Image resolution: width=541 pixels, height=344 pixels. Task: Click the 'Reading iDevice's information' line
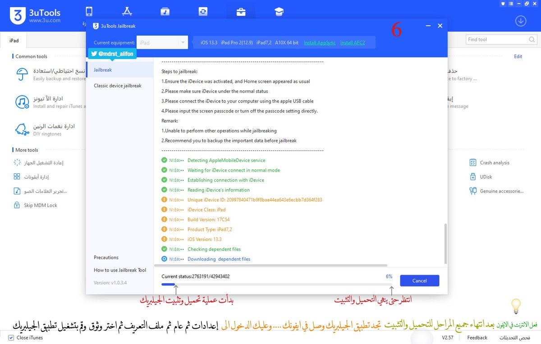pyautogui.click(x=219, y=190)
